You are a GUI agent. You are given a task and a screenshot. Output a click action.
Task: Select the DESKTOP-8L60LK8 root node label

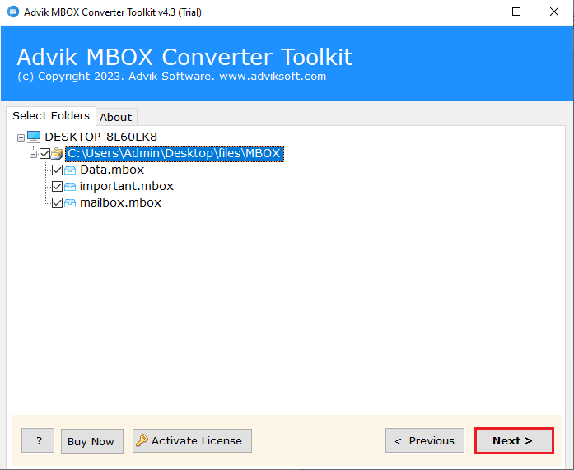point(100,137)
